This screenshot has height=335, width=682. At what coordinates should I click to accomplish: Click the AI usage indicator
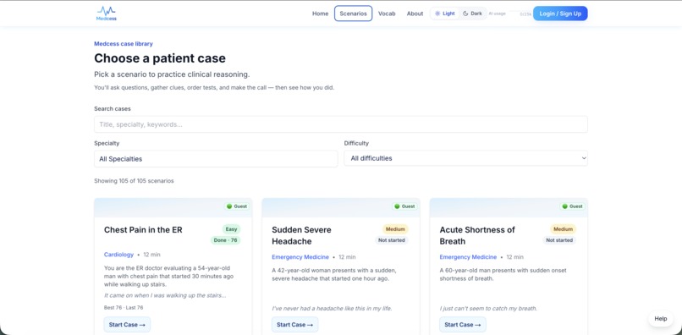point(509,14)
